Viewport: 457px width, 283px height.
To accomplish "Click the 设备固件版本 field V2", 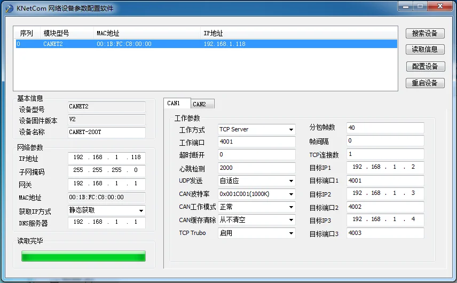I will pyautogui.click(x=106, y=120).
